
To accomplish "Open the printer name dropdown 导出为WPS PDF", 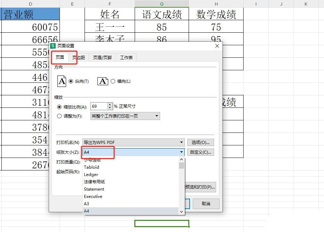I will [x=134, y=142].
